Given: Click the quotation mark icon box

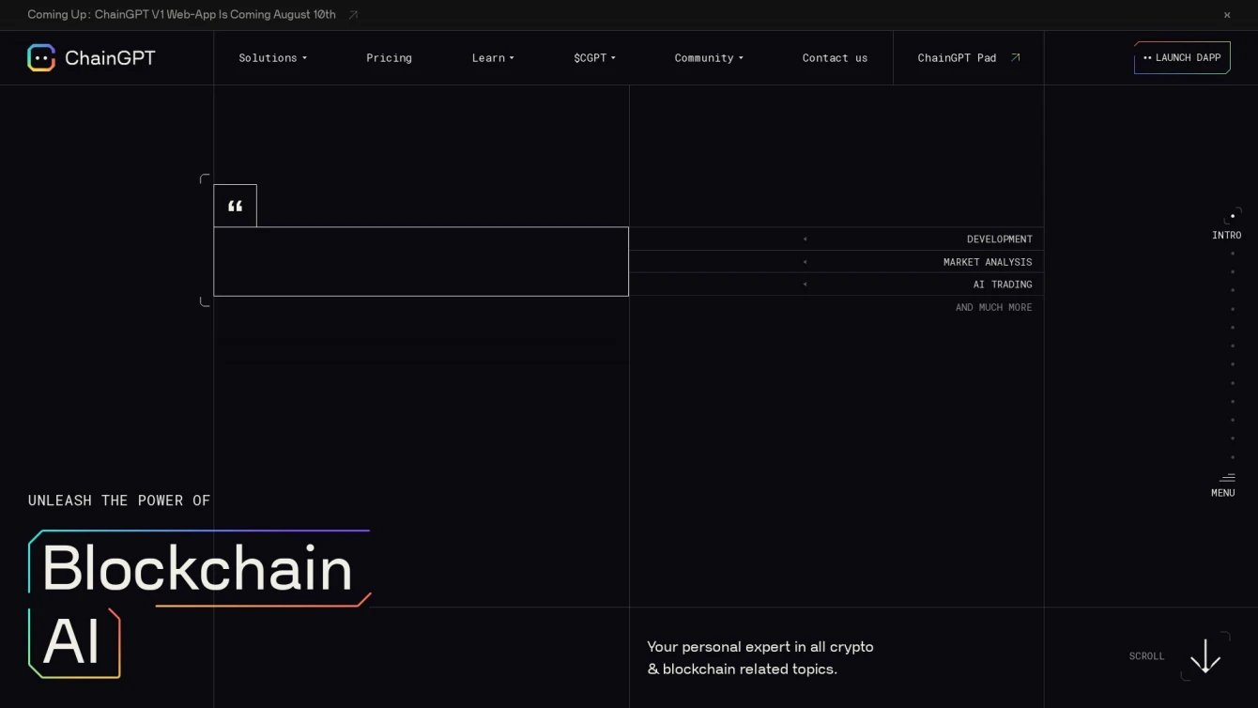Looking at the screenshot, I should pyautogui.click(x=235, y=206).
